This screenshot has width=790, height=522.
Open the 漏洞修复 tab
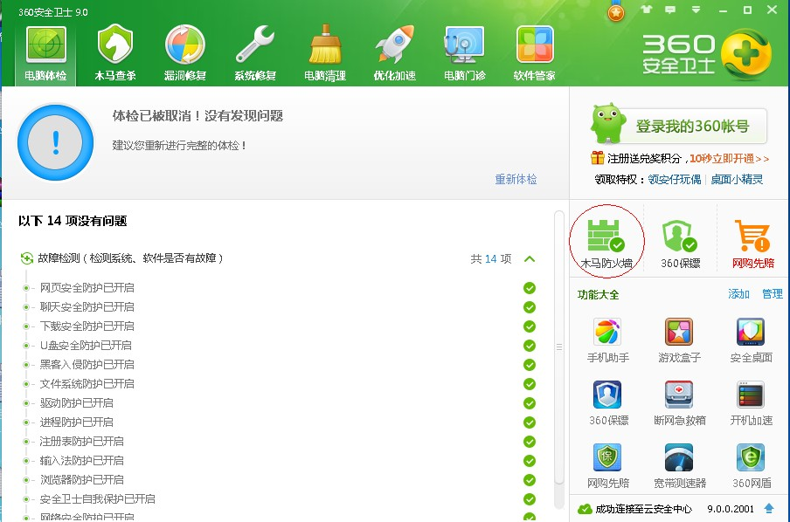point(185,54)
